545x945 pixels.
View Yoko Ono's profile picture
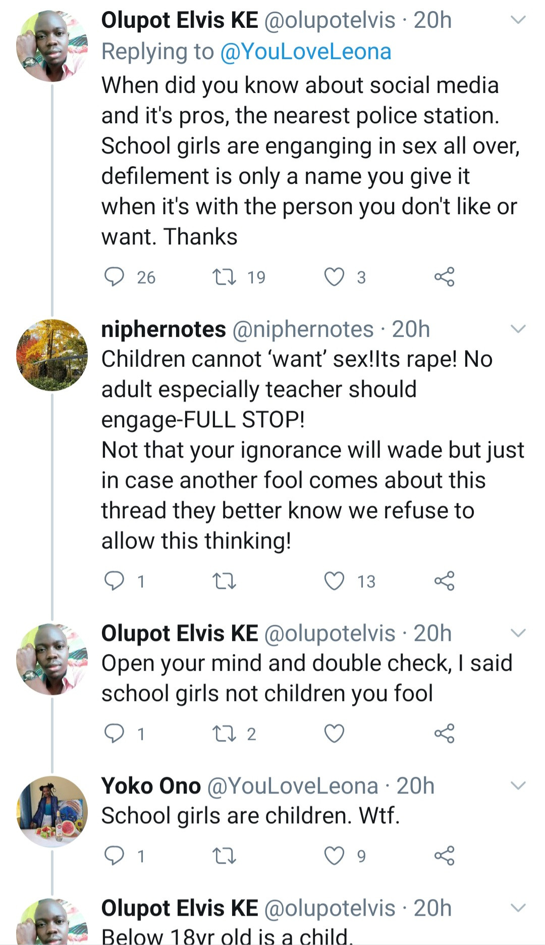tap(52, 812)
